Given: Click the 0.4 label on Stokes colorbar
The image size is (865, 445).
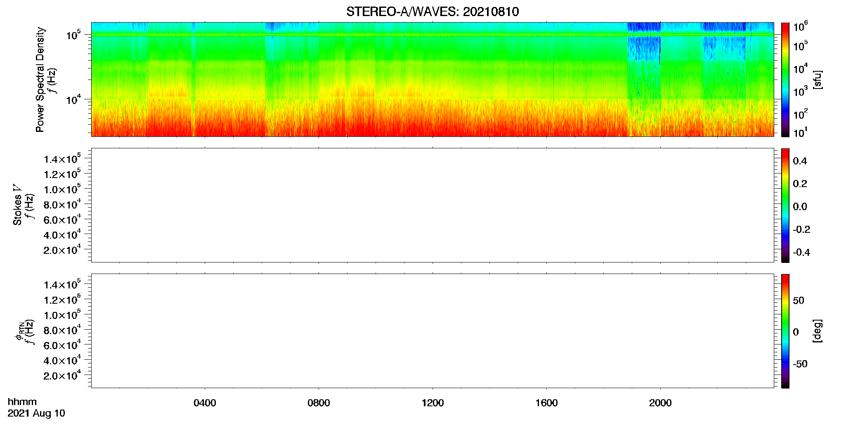Looking at the screenshot, I should pos(800,161).
